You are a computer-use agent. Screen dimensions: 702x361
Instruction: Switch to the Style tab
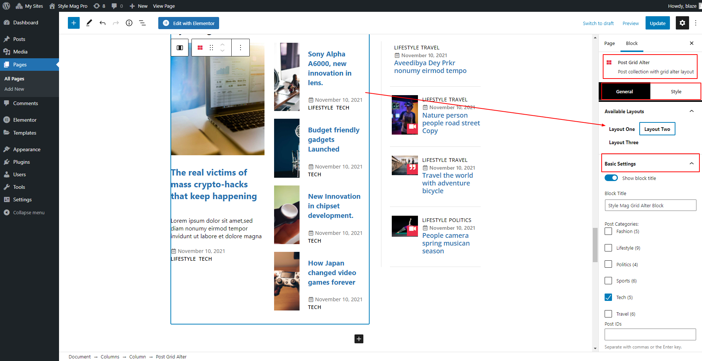(x=676, y=91)
